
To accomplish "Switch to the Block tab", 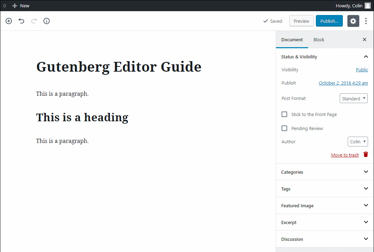I will click(x=319, y=40).
